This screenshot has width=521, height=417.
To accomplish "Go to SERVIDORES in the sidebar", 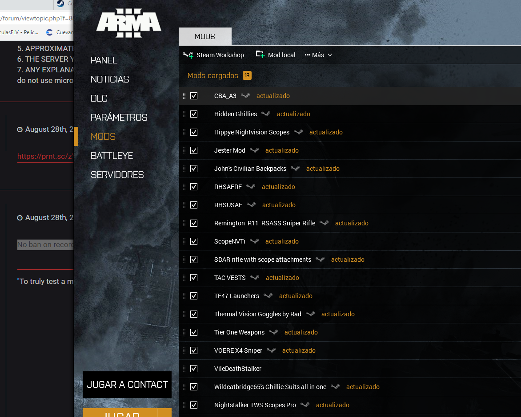I will (117, 175).
